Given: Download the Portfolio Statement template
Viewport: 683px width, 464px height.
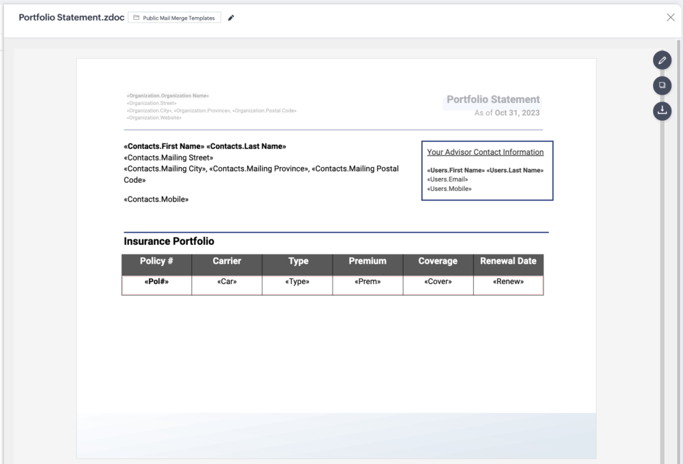Looking at the screenshot, I should (x=662, y=110).
